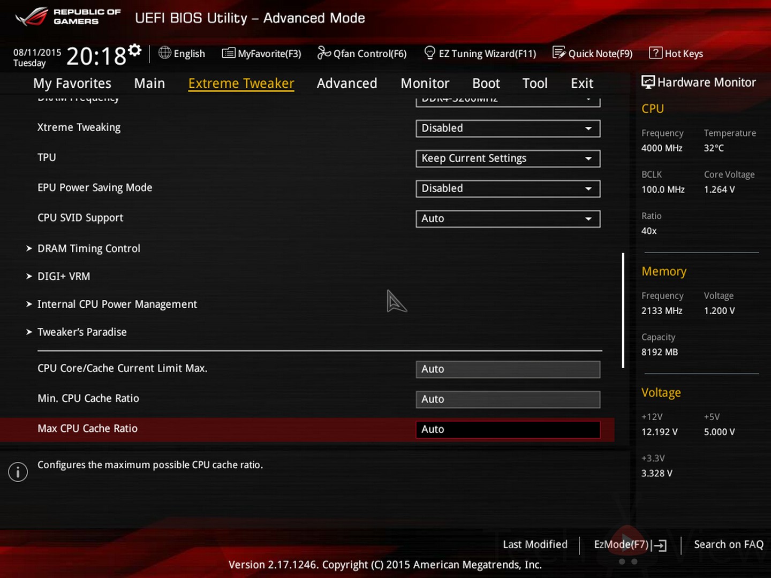Screen dimensions: 771x578
Task: Click the memory frequency 2133 MHz value
Action: tap(662, 311)
